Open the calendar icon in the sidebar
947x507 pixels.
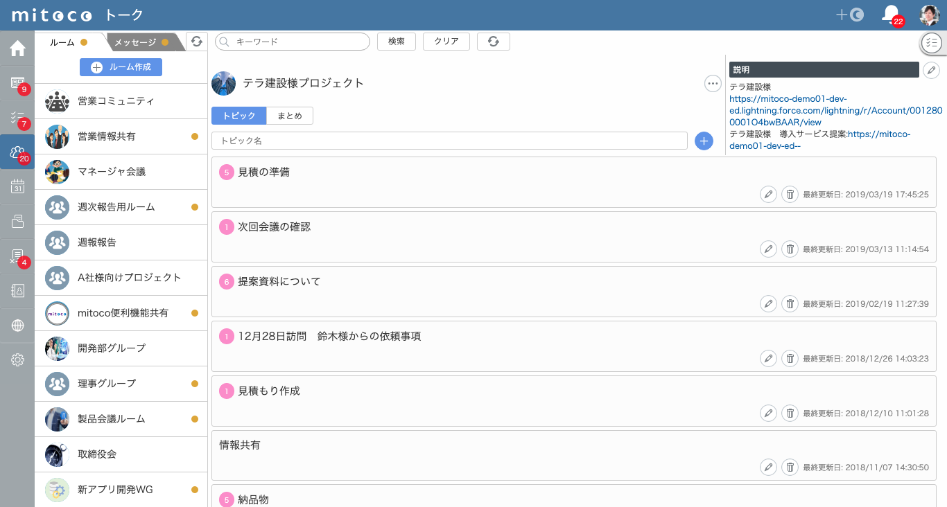(17, 187)
